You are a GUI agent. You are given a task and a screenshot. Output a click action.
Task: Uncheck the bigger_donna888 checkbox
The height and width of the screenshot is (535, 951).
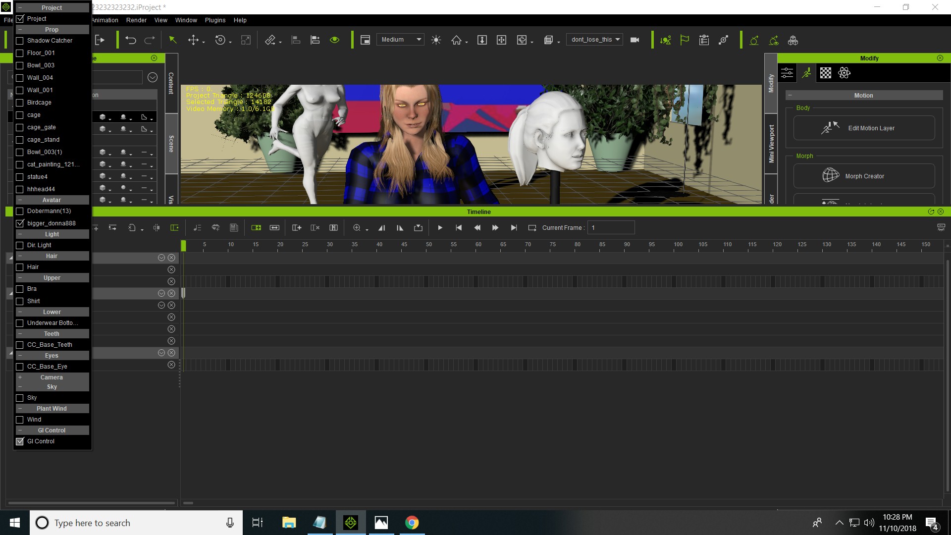pyautogui.click(x=20, y=223)
